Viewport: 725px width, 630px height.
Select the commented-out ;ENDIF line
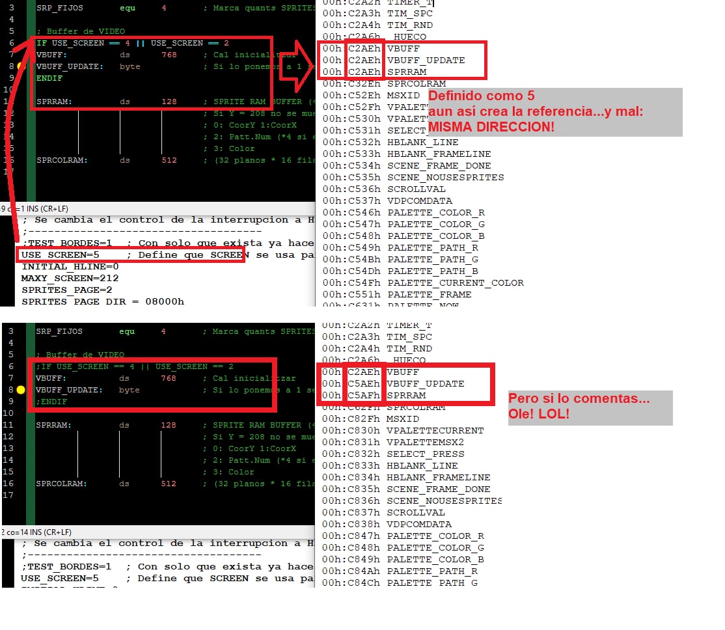point(51,402)
